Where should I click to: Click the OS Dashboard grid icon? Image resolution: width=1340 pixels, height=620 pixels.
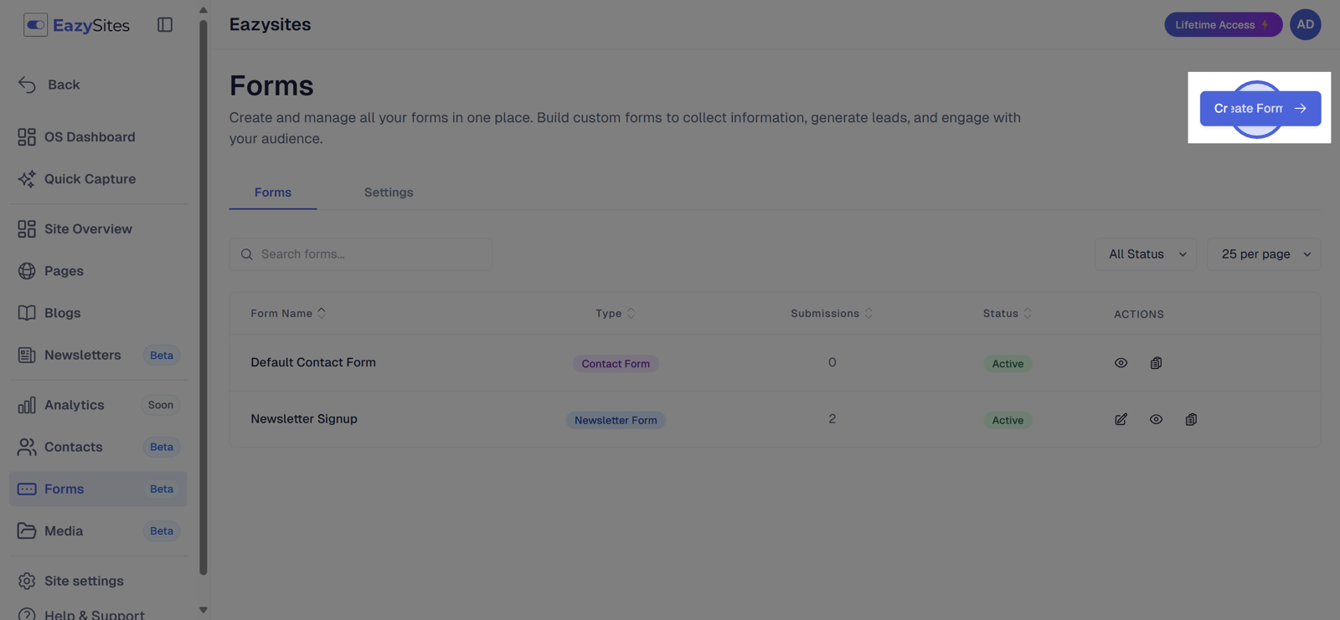coord(27,136)
